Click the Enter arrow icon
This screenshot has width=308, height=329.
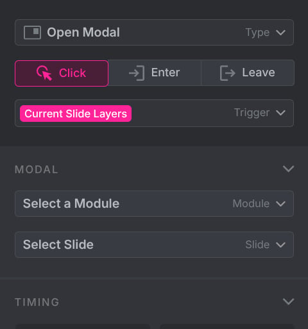tap(137, 73)
